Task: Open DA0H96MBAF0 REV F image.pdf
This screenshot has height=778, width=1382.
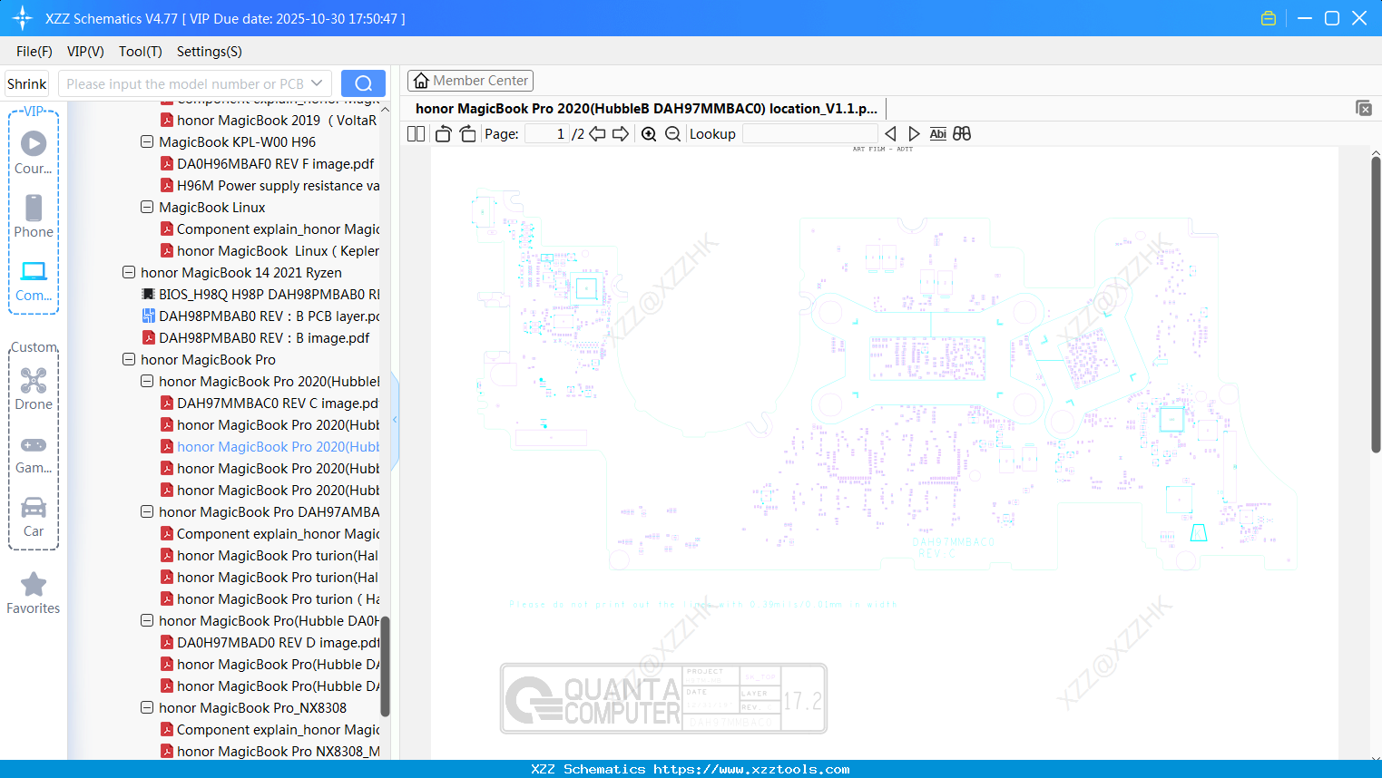Action: click(x=267, y=163)
